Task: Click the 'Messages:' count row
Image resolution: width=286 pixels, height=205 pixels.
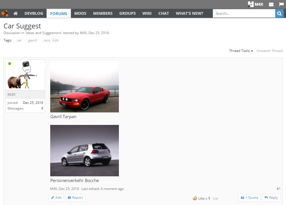Action: pos(25,108)
